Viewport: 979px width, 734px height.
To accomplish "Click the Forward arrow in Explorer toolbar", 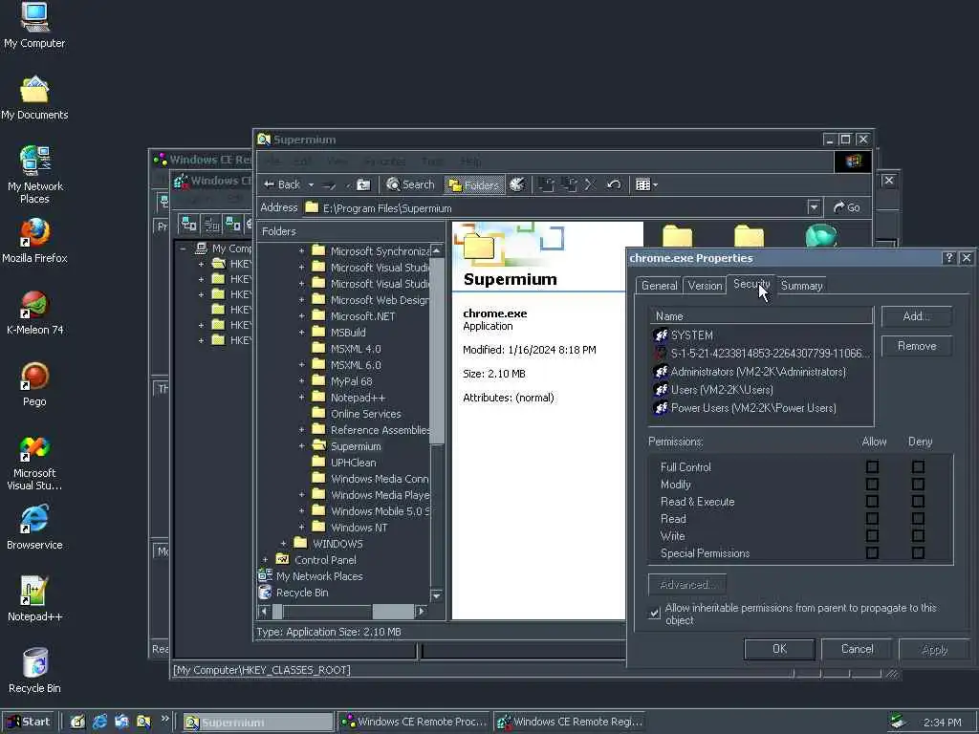I will tap(329, 184).
